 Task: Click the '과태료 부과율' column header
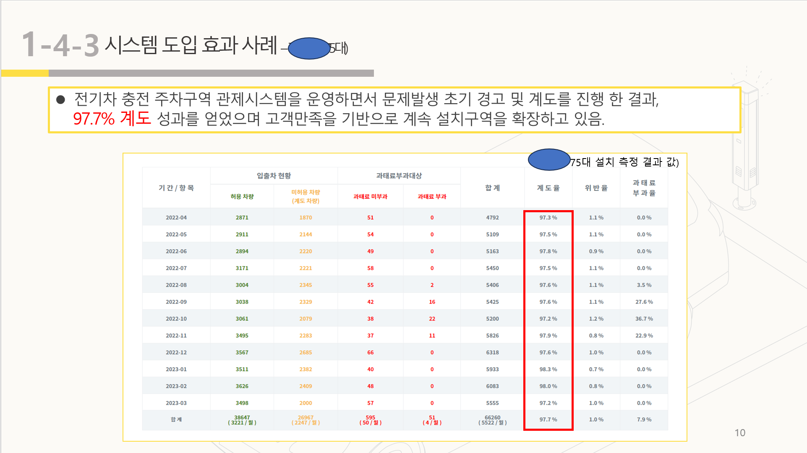[644, 188]
